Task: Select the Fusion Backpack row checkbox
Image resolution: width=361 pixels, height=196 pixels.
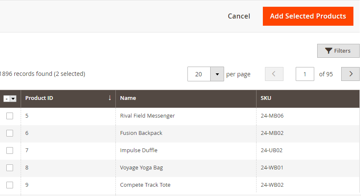Action: [10, 133]
